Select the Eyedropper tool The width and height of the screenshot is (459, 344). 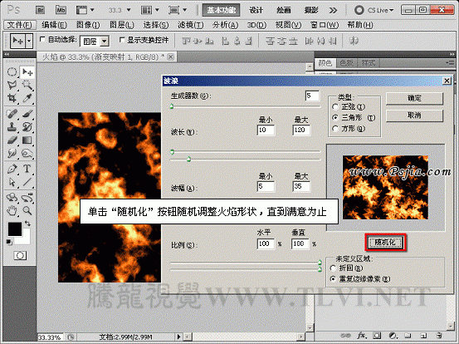[27, 98]
